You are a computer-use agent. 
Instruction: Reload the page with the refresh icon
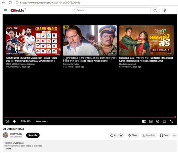point(10,2)
